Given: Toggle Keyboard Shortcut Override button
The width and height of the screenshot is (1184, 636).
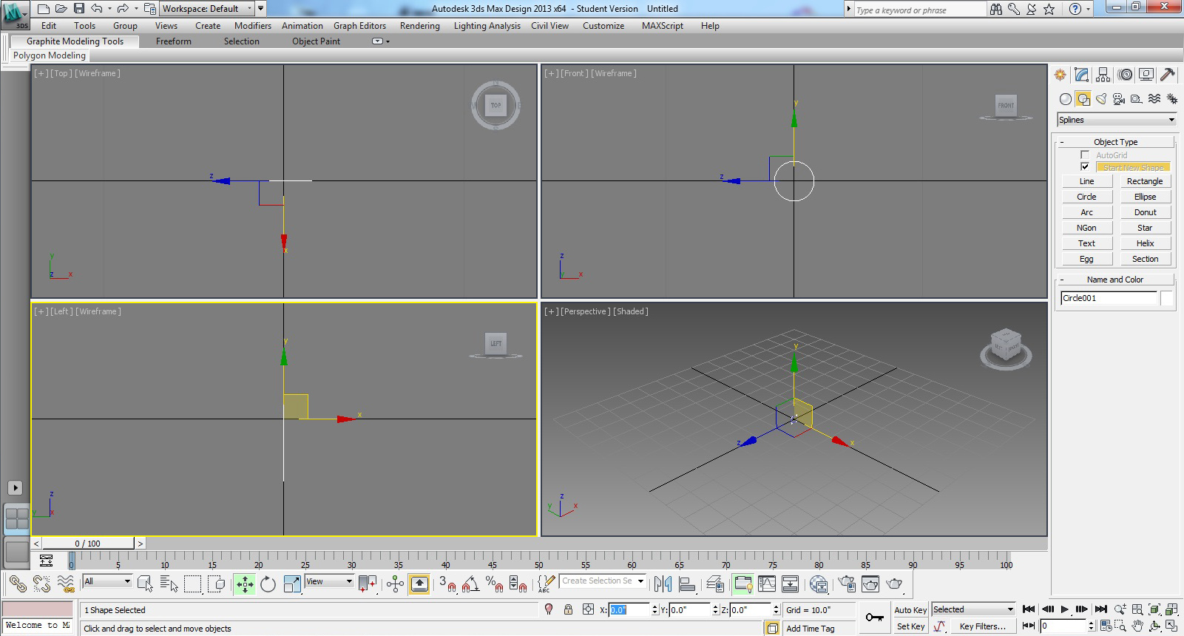Looking at the screenshot, I should tap(419, 584).
